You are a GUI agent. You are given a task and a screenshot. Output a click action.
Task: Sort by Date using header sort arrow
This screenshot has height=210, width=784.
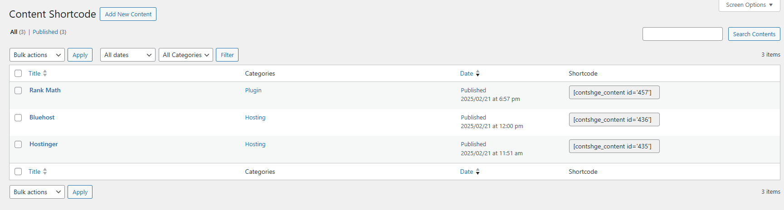point(477,73)
